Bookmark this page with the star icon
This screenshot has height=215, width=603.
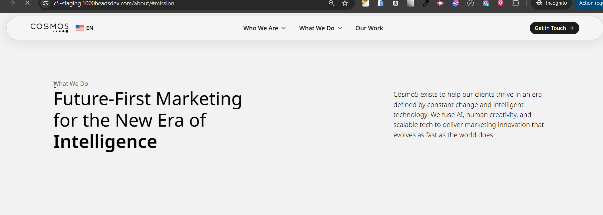point(345,3)
